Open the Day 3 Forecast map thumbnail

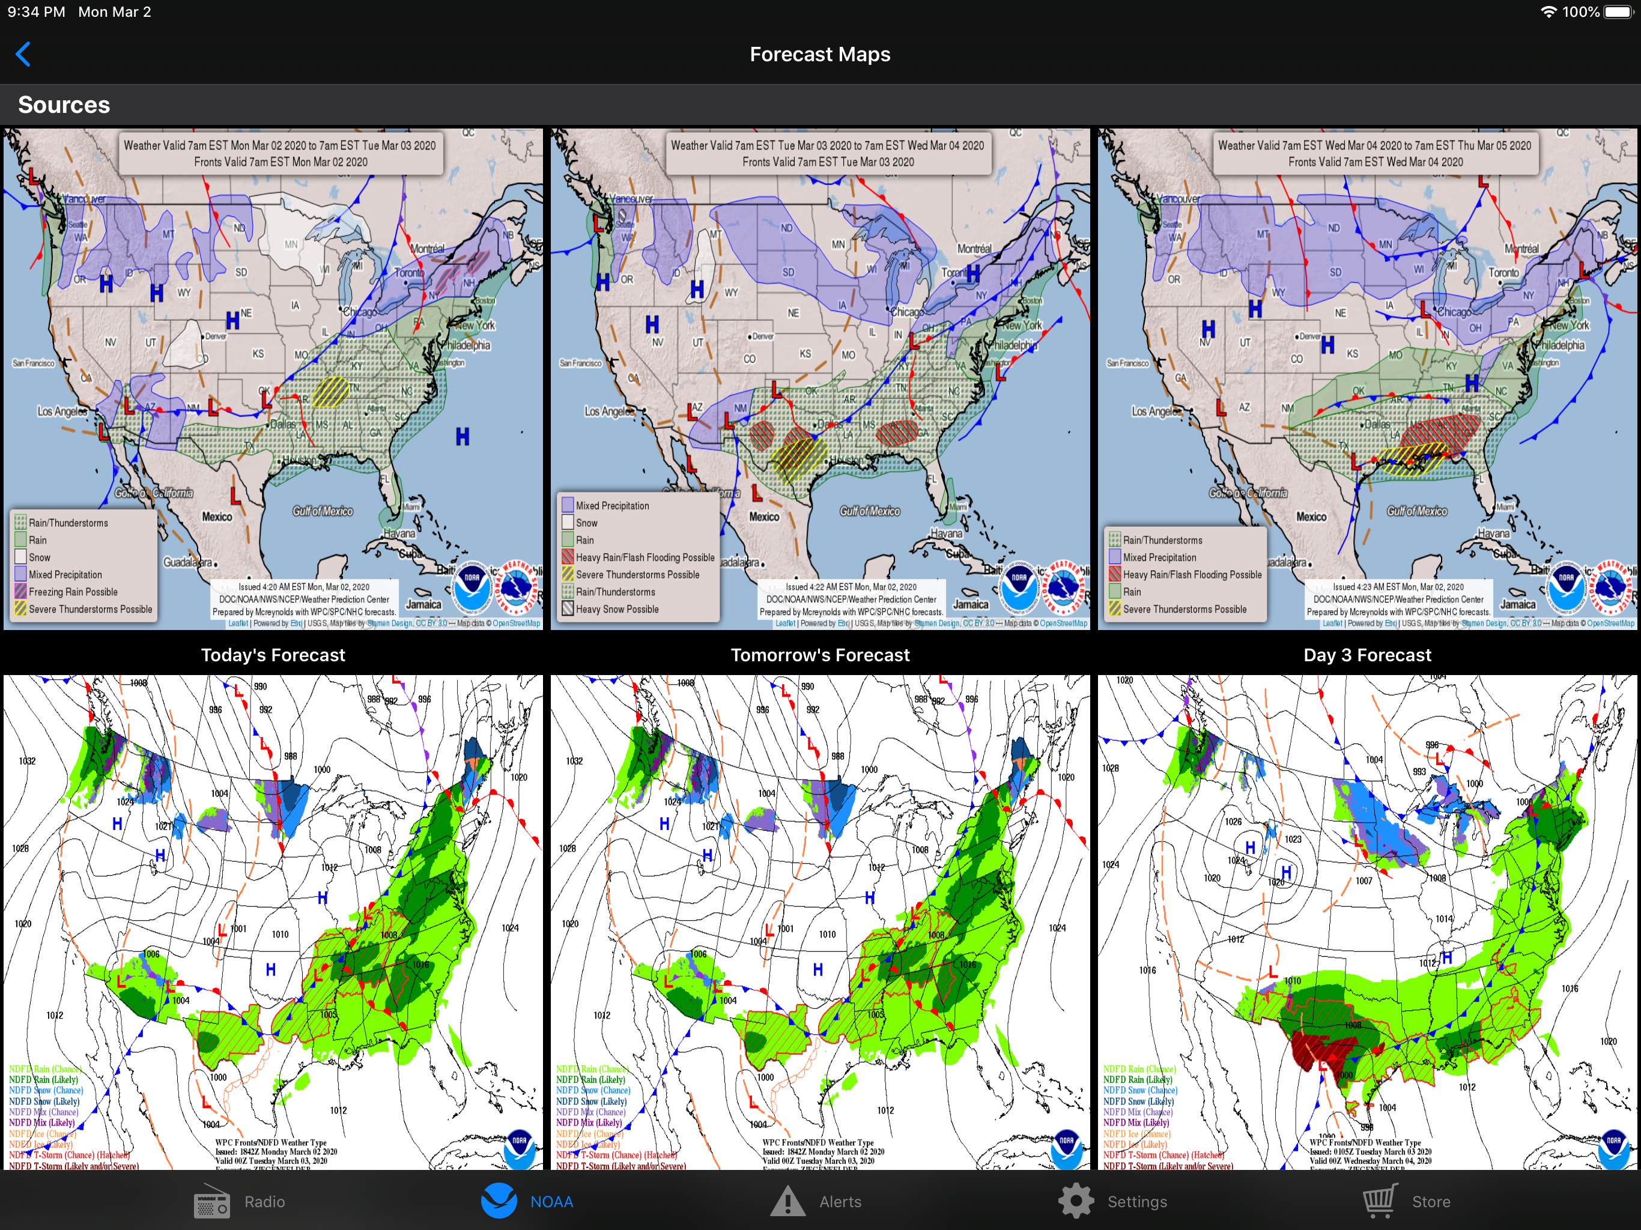[x=1367, y=378]
